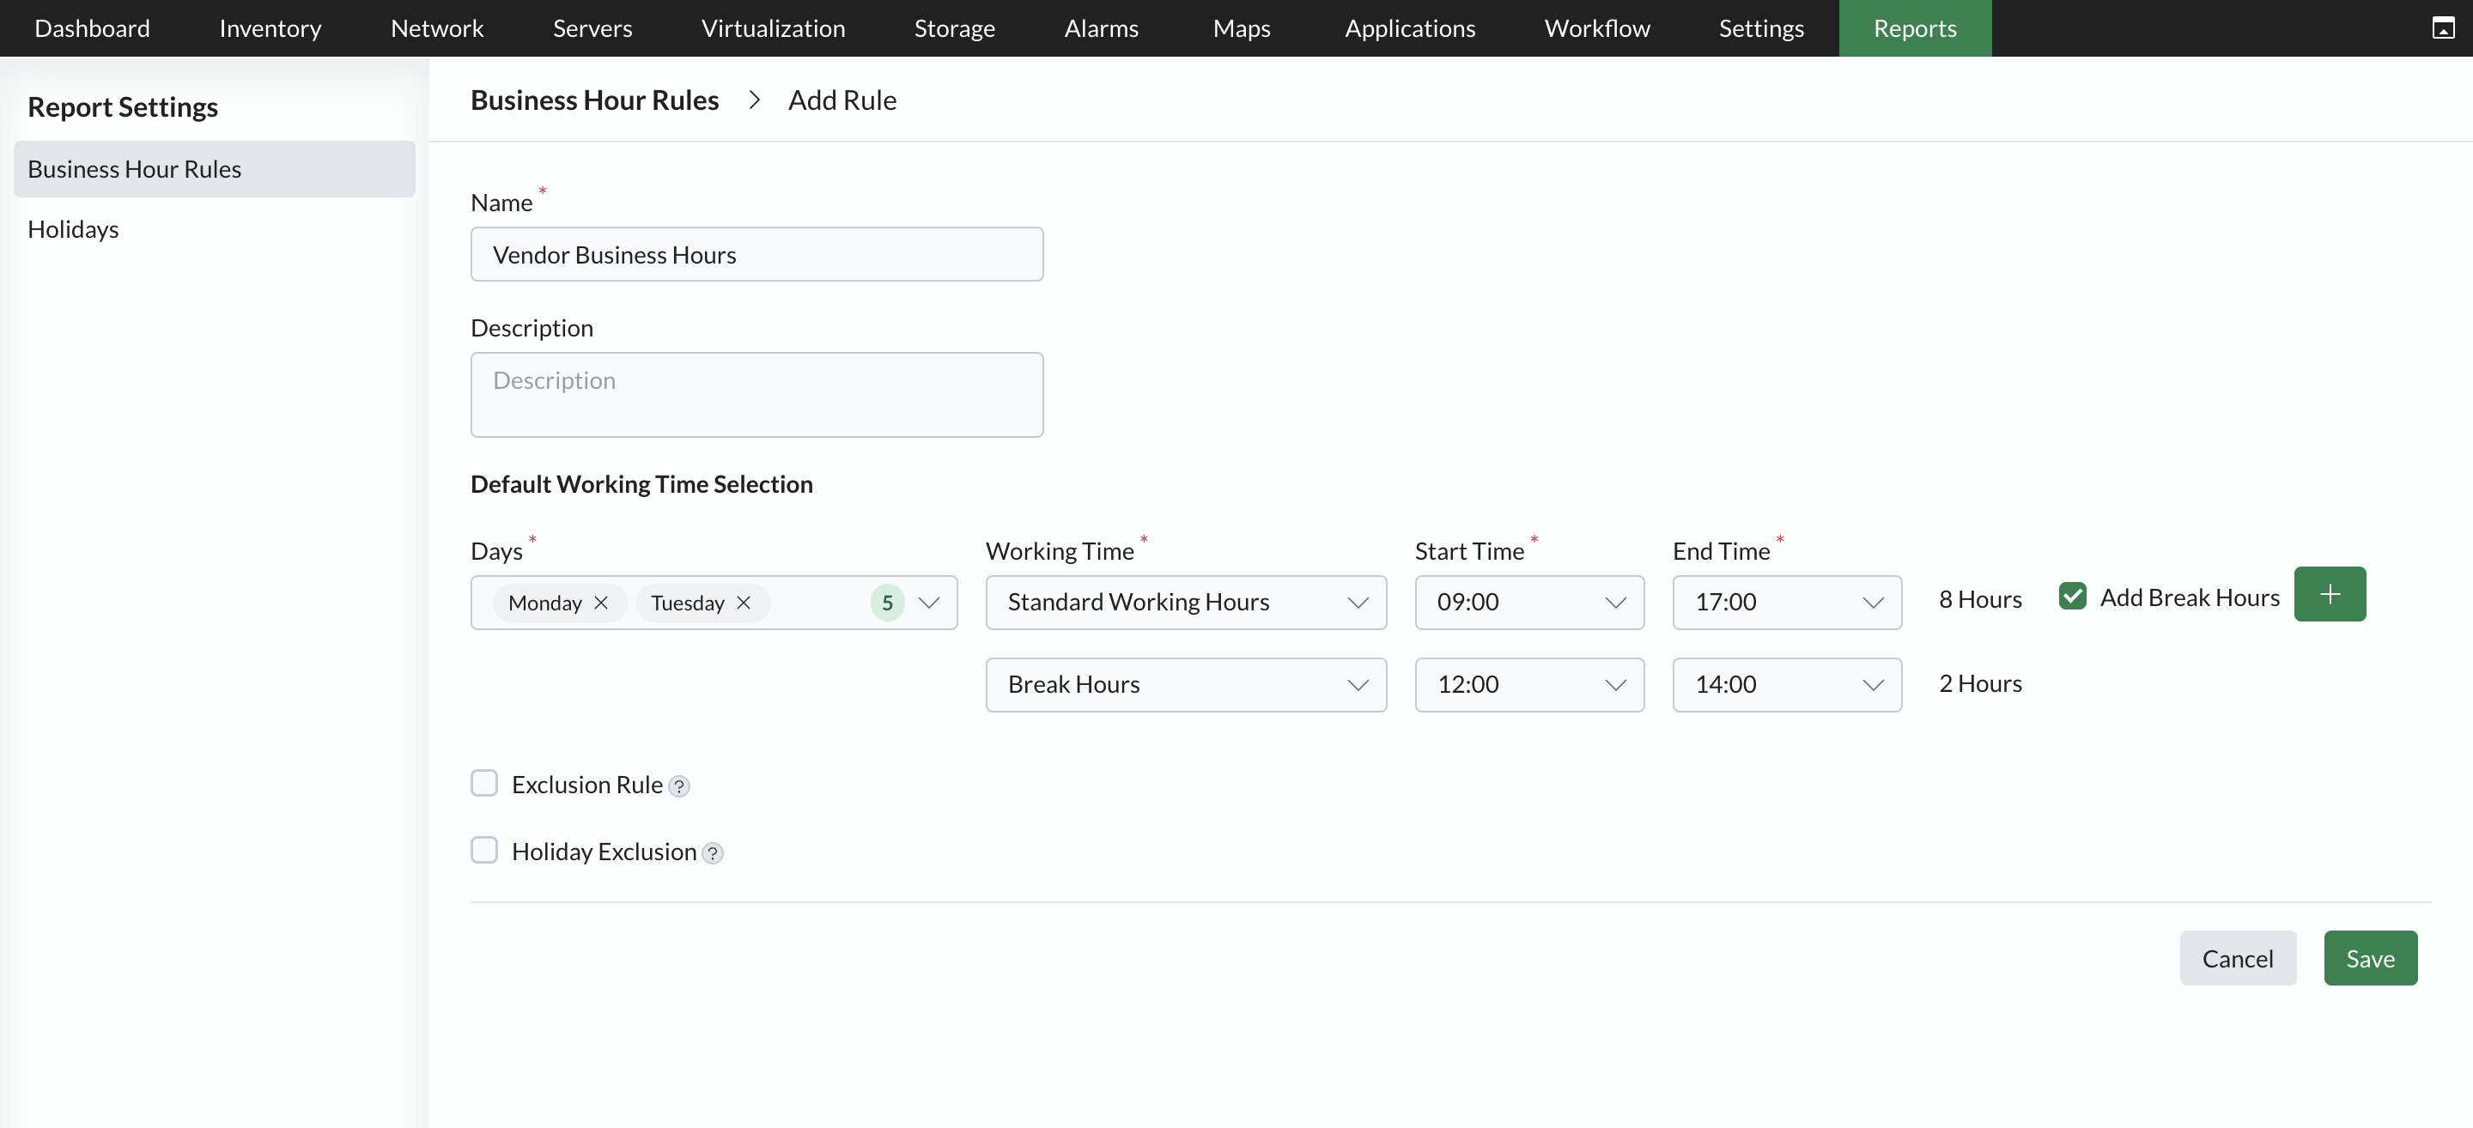The height and width of the screenshot is (1128, 2473).
Task: Open the 09:00 start time dropdown
Action: coord(1528,602)
